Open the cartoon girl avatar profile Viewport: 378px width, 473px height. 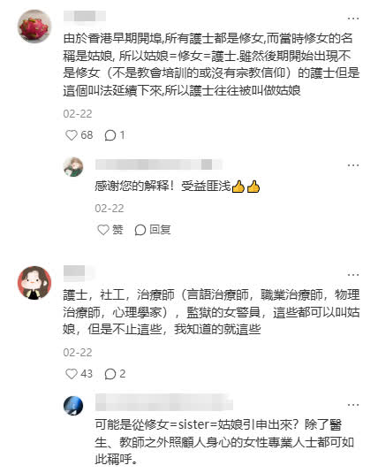click(34, 283)
